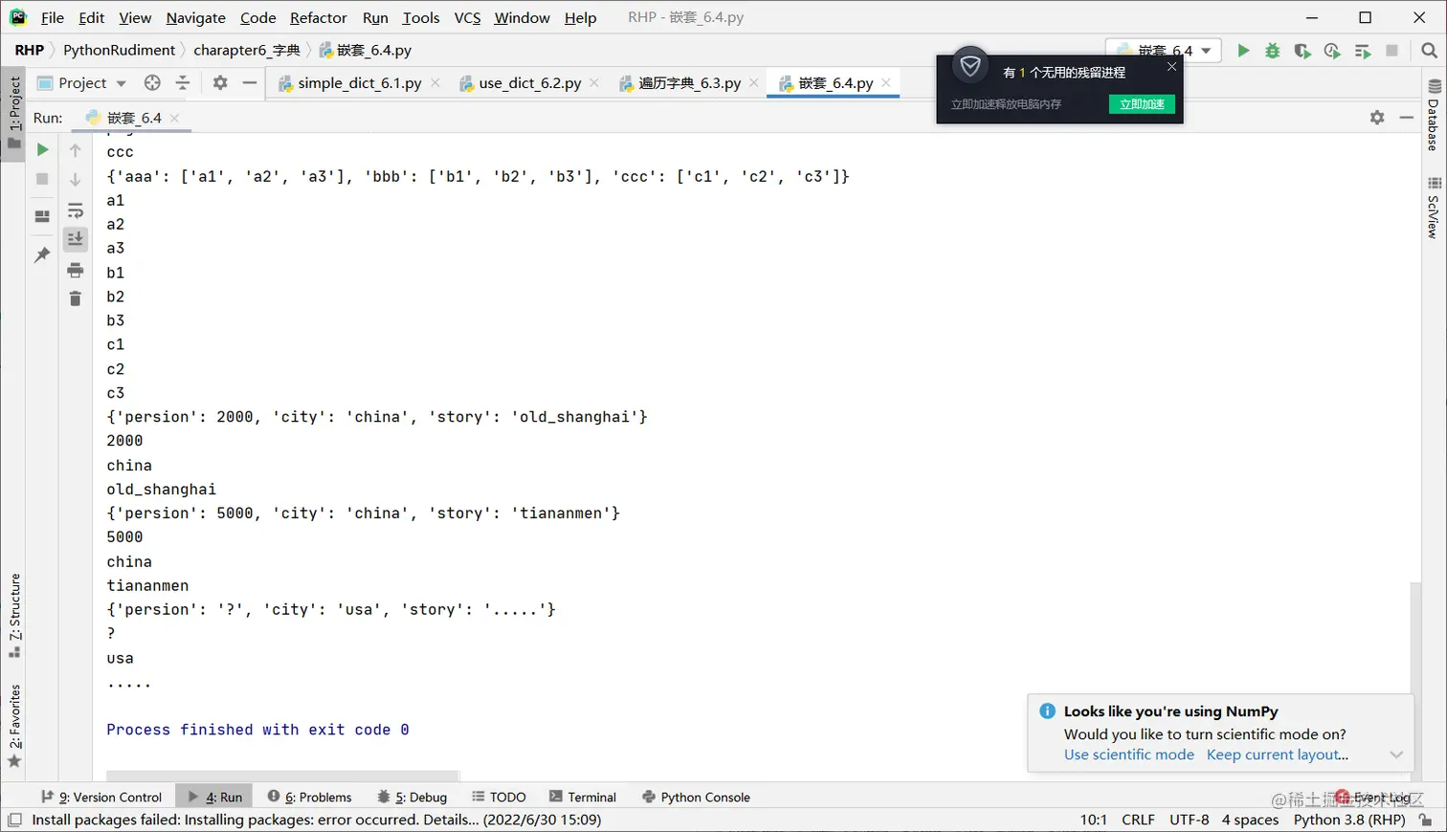
Task: Pin the current Run tab
Action: [x=42, y=254]
